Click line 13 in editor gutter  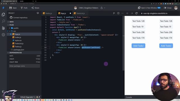[45, 47]
